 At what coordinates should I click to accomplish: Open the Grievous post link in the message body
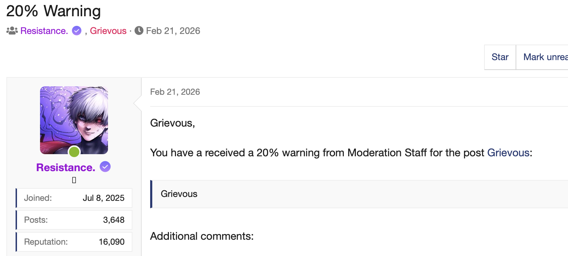tap(509, 153)
